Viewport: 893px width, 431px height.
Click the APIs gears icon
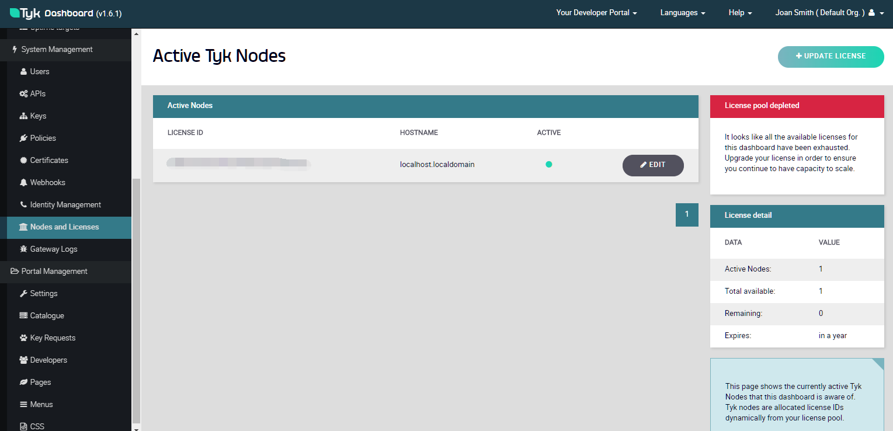point(23,94)
